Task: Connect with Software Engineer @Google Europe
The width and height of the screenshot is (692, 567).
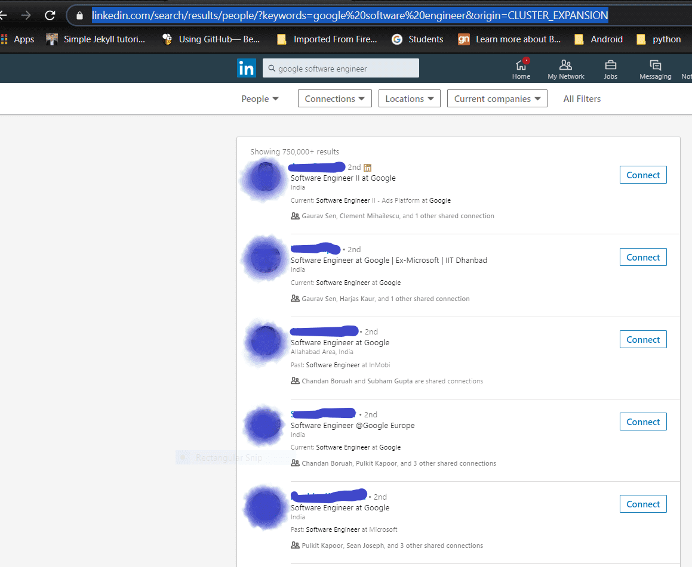Action: coord(642,422)
